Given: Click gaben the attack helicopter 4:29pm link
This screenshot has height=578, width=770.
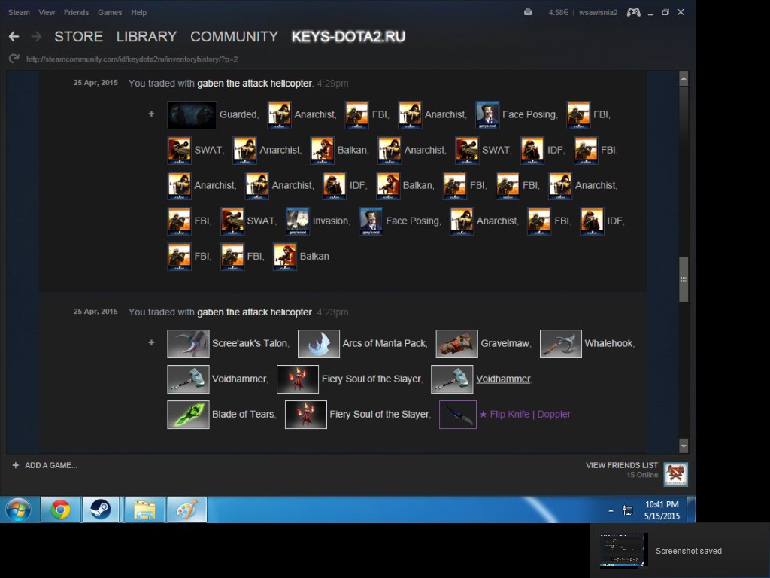Looking at the screenshot, I should [x=254, y=83].
